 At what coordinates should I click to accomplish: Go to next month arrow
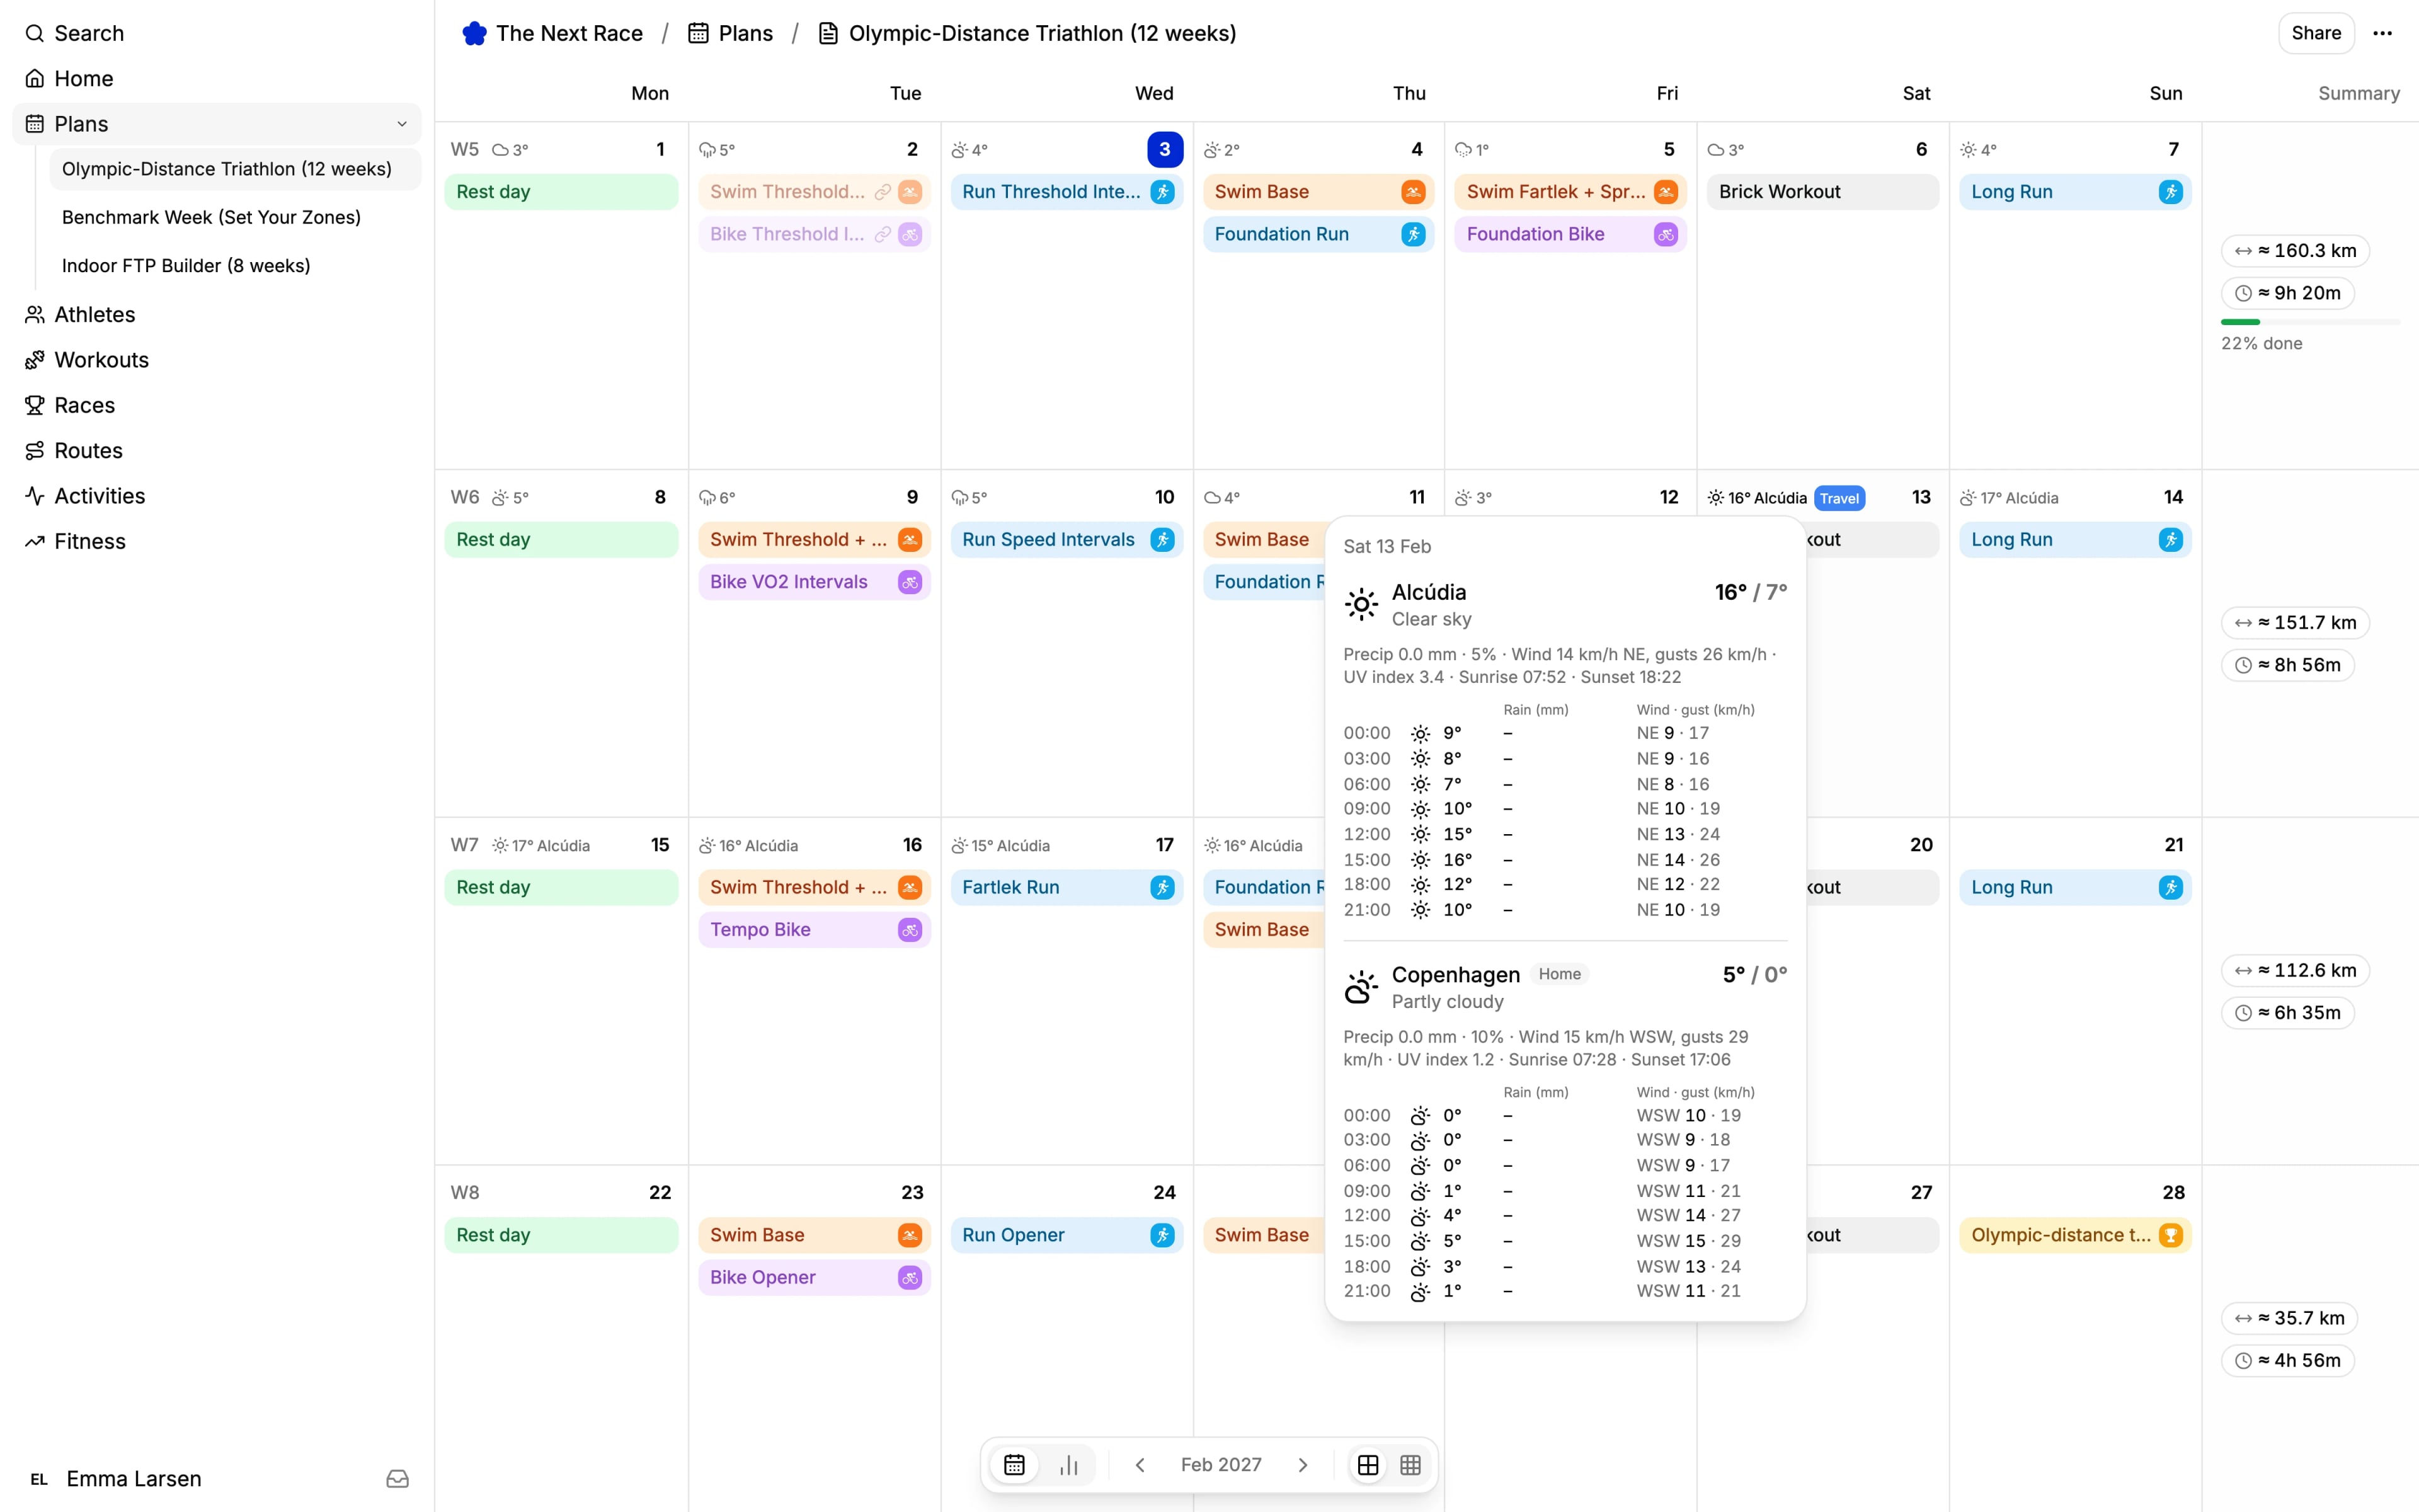(1303, 1465)
